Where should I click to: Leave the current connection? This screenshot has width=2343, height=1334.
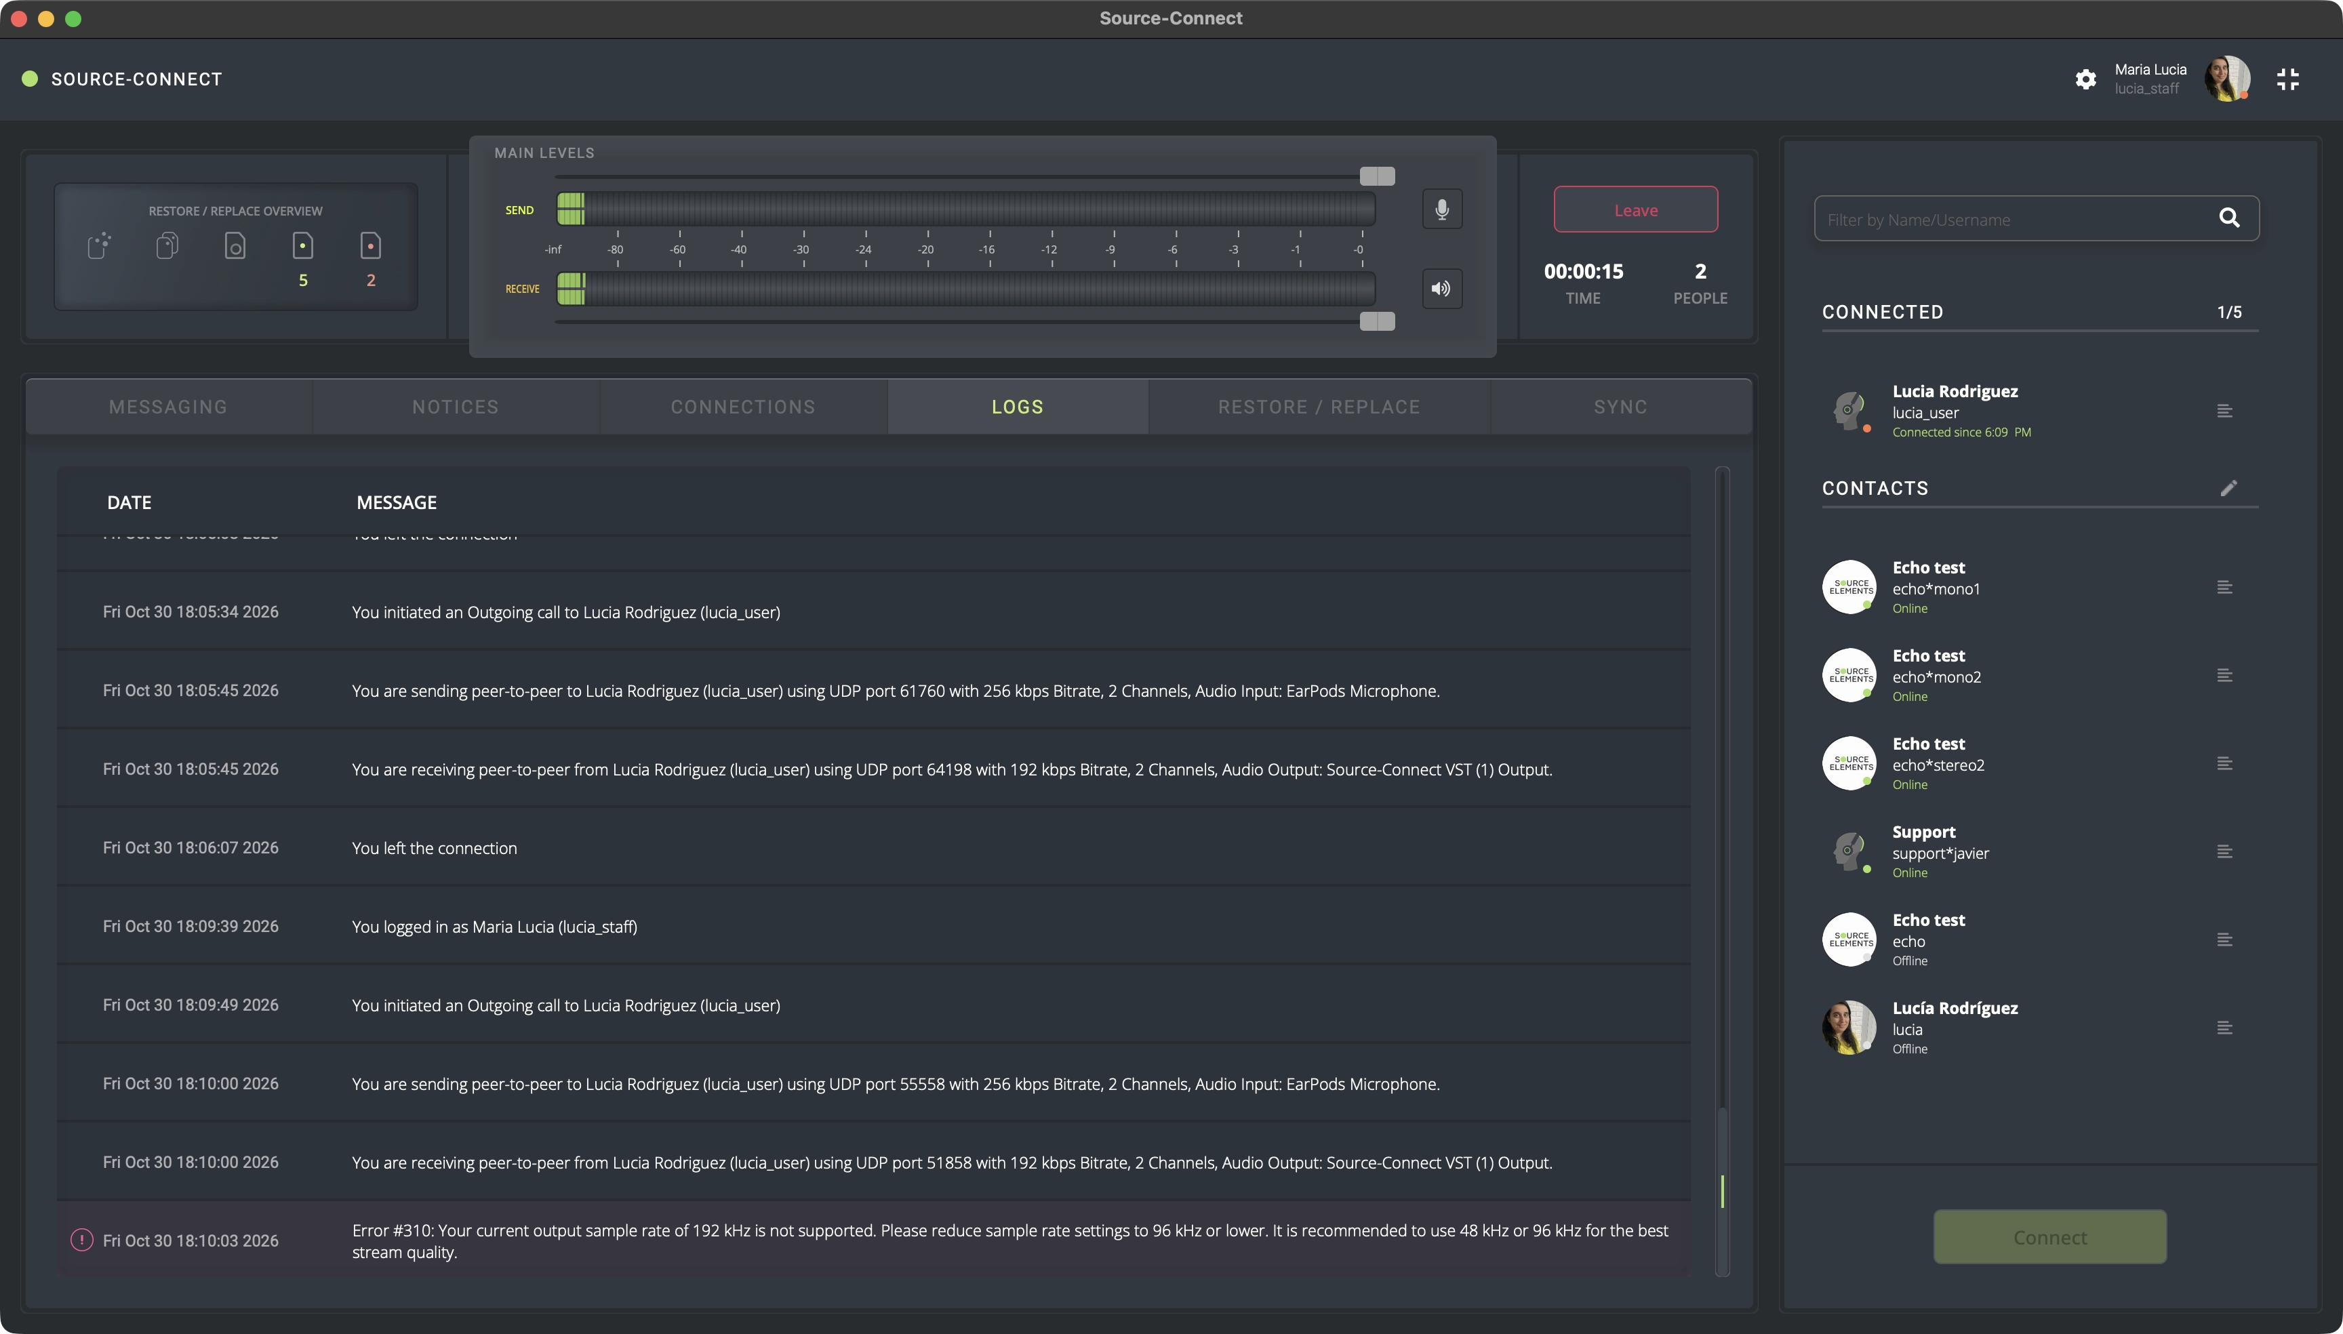click(x=1636, y=210)
